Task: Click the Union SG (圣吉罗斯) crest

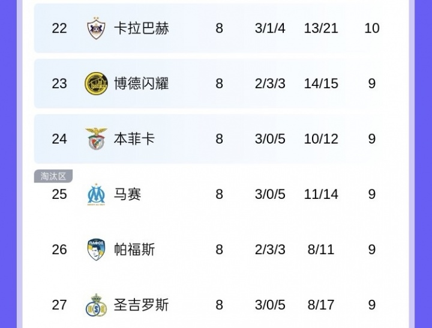Action: coord(96,305)
